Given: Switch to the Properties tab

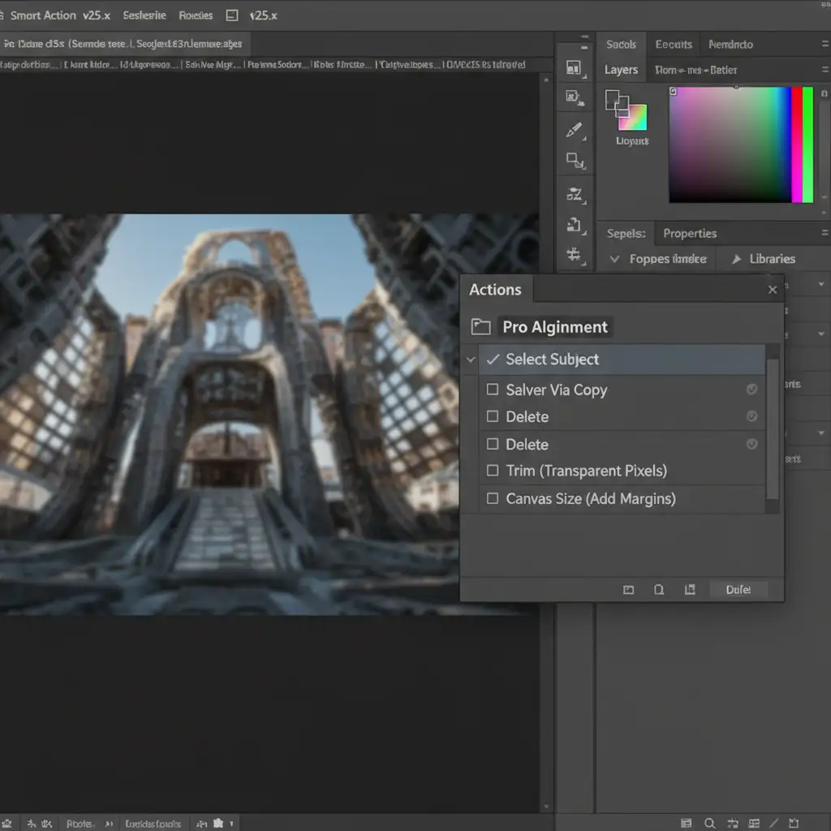Looking at the screenshot, I should click(x=690, y=234).
